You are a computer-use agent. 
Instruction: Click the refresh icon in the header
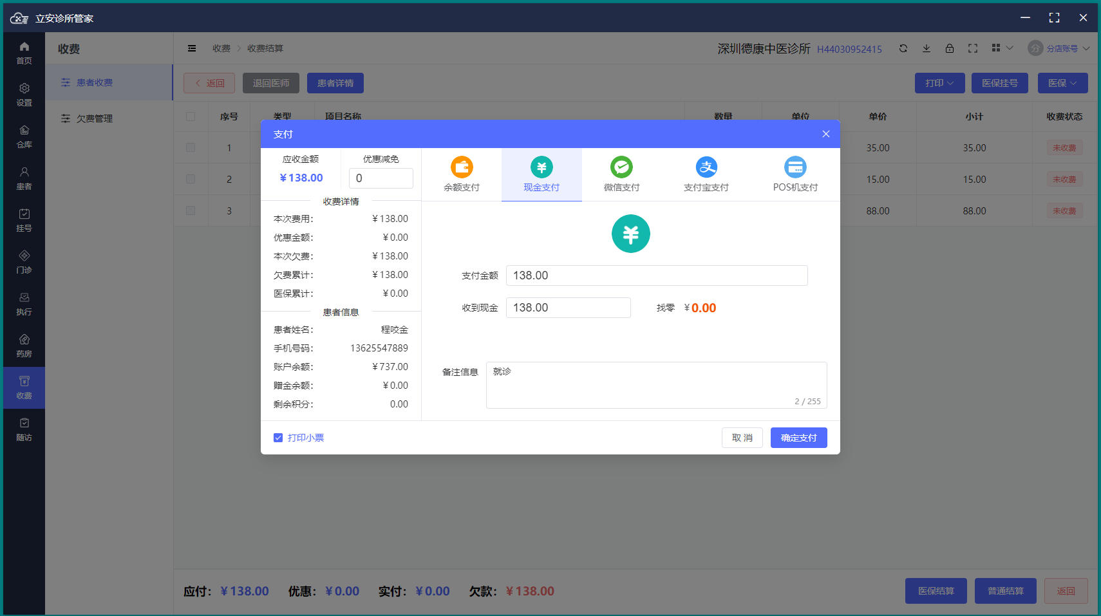[903, 48]
